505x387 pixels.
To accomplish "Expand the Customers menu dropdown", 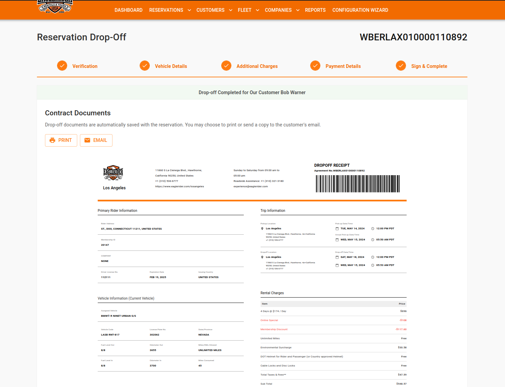I will [x=231, y=10].
